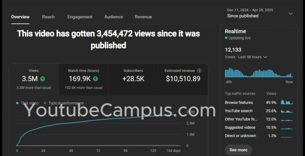Select the Watch time (hours) metric card

83,79
